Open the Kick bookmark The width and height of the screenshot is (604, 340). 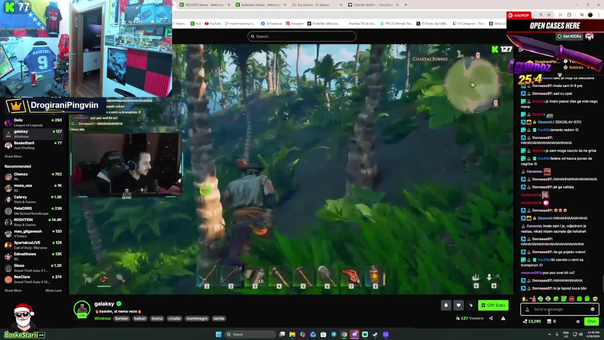click(196, 24)
